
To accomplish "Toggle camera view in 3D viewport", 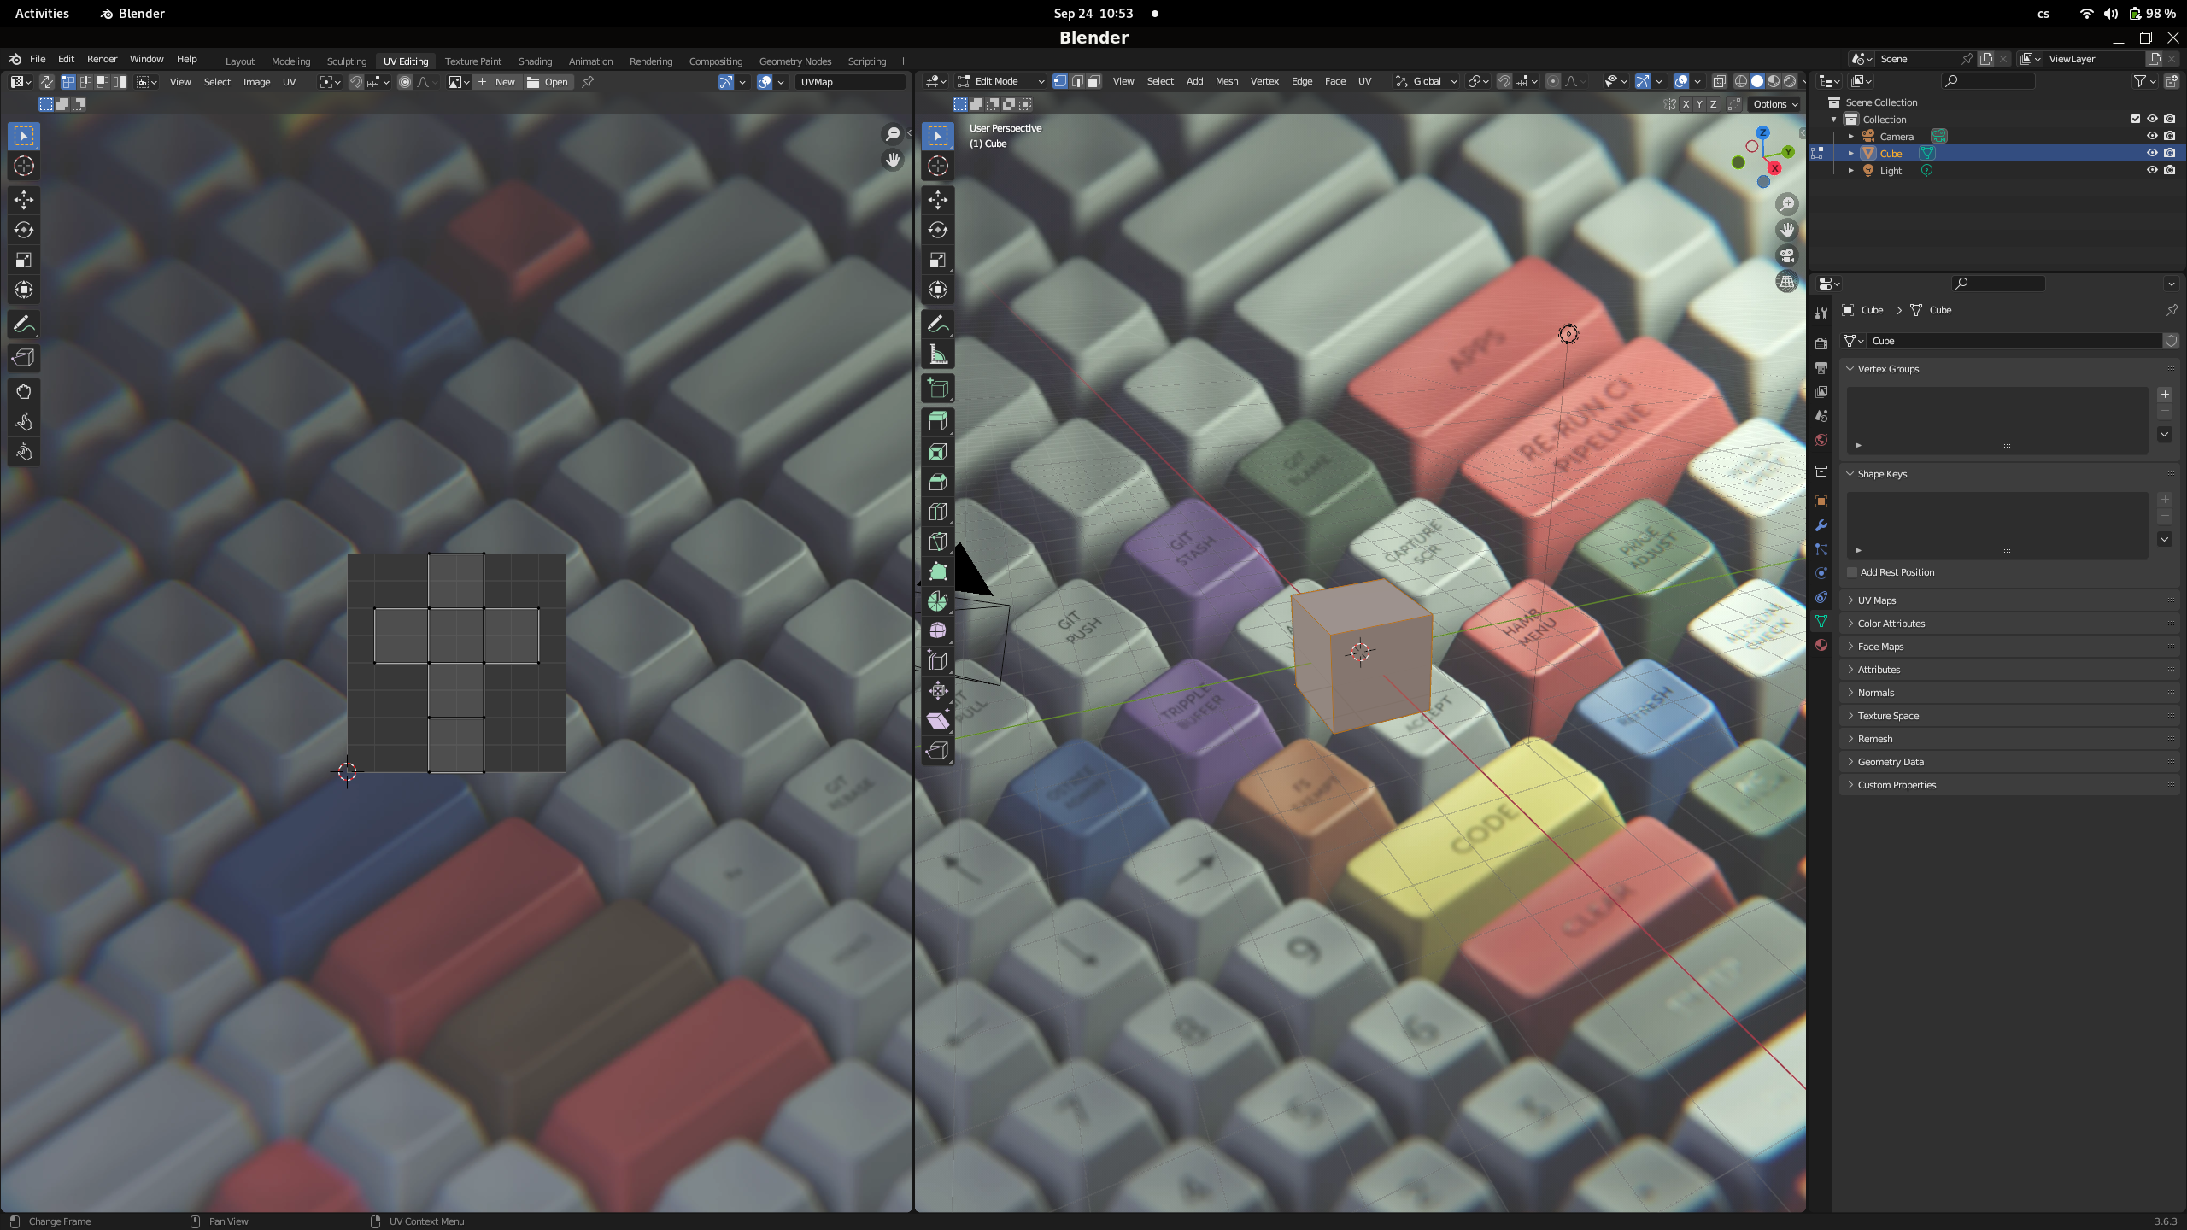I will point(1786,255).
